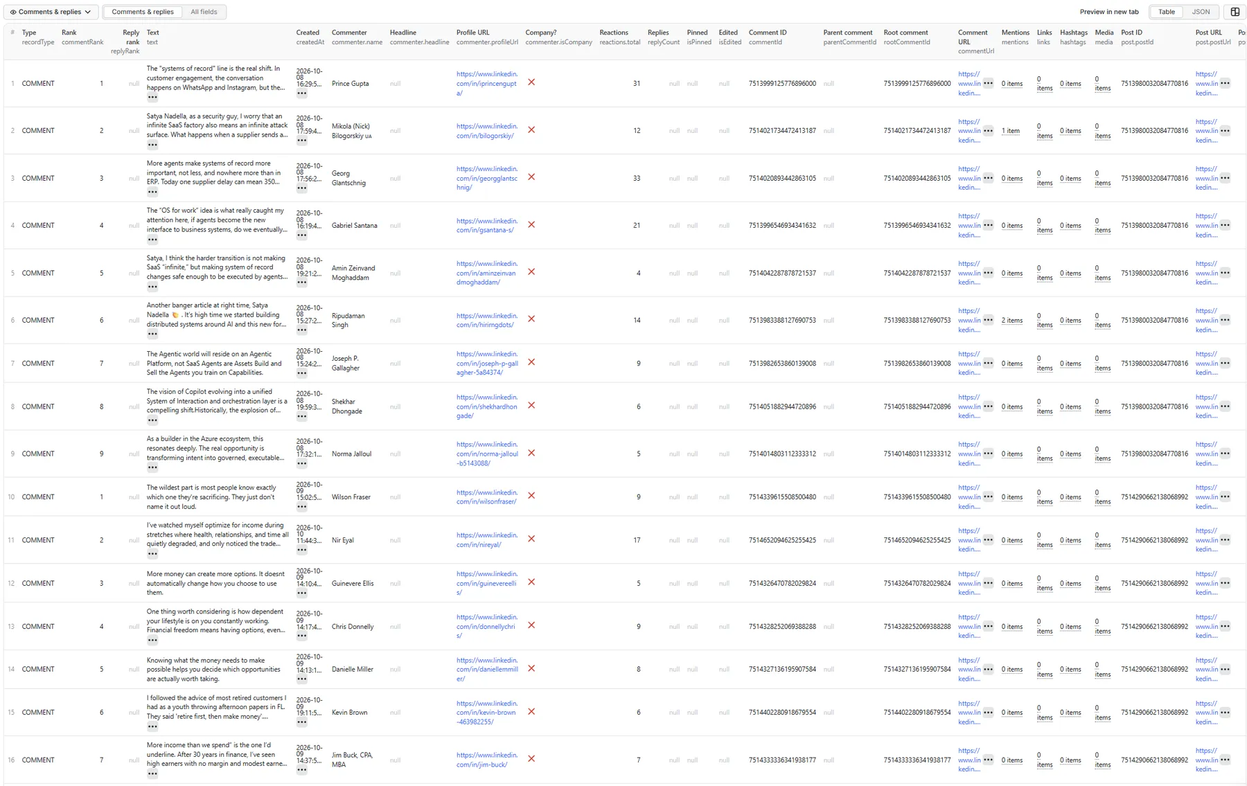This screenshot has width=1247, height=786.
Task: Switch the view to JSON mode
Action: [x=1201, y=12]
